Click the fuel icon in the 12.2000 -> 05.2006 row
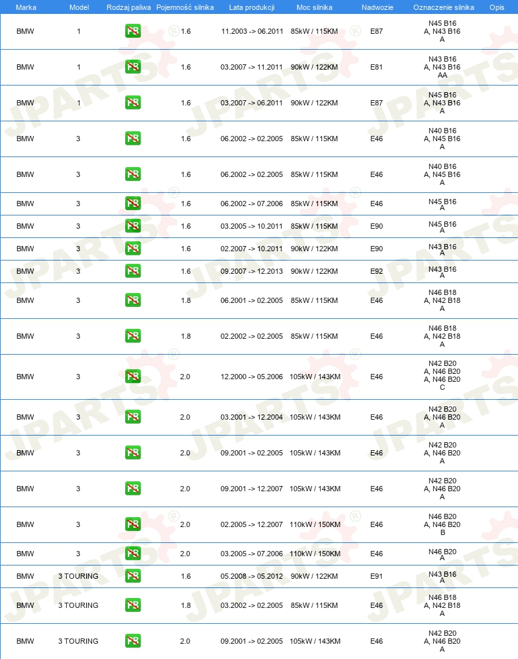 point(132,377)
